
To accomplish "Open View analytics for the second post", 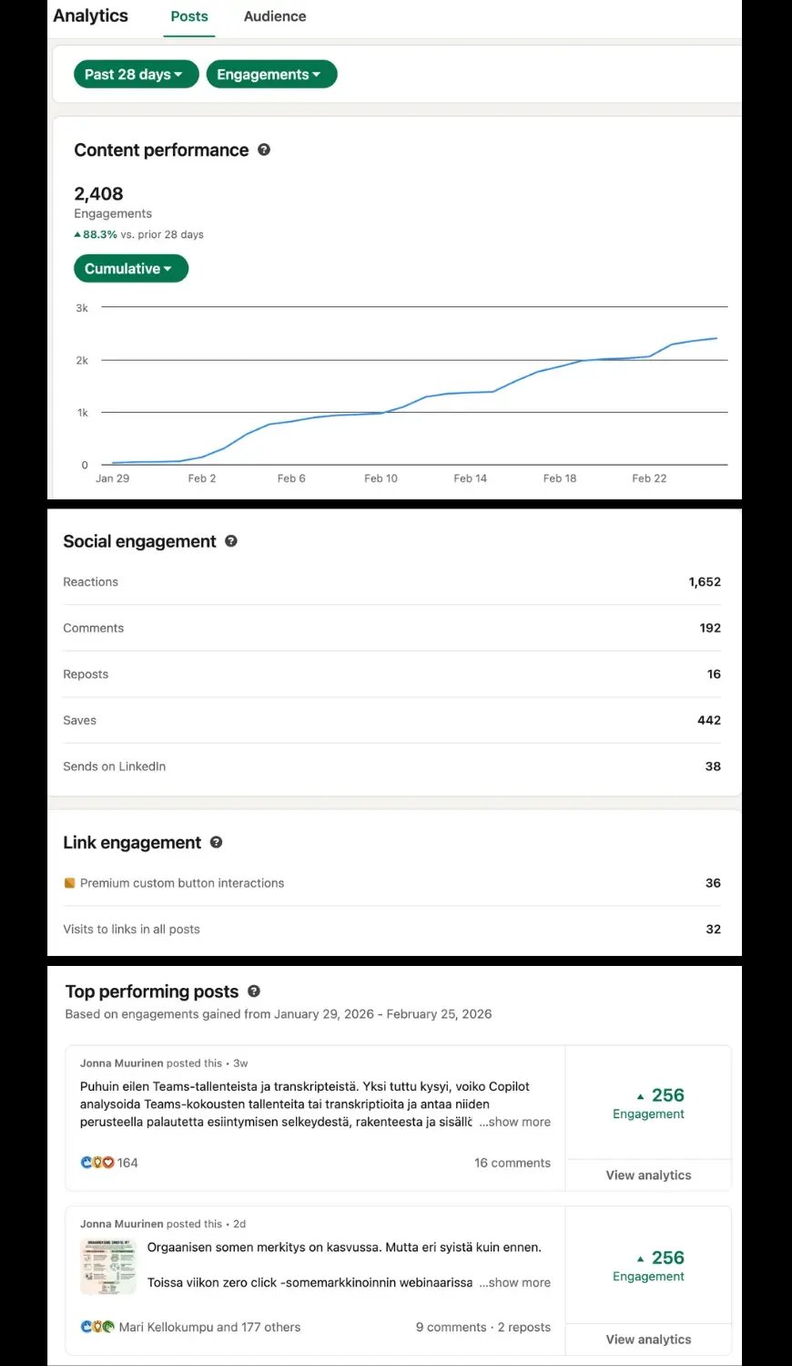I will [648, 1339].
